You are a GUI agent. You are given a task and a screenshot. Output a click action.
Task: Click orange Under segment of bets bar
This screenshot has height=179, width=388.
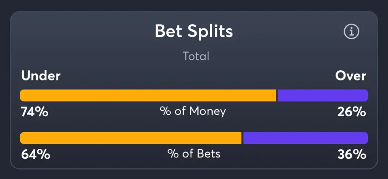point(131,138)
